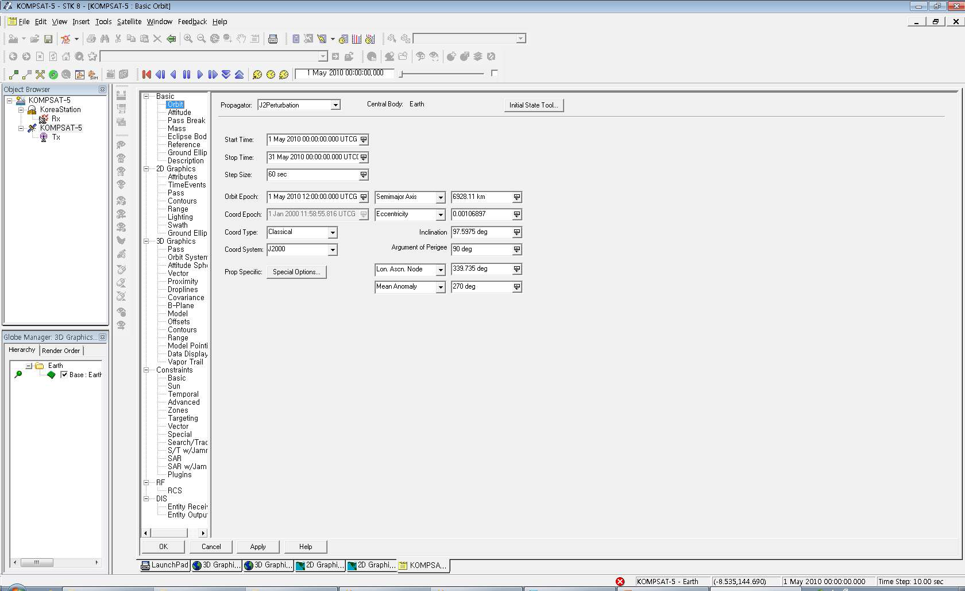Open the Insert menu
Screen dimensions: 965x591
(80, 22)
